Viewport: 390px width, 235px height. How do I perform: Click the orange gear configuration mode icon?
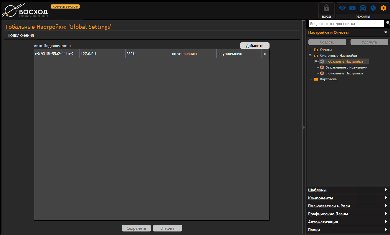tap(383, 8)
